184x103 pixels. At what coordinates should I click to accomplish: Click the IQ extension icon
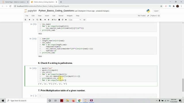point(170,6)
